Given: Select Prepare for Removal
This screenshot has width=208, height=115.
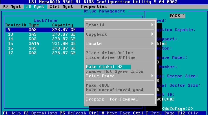Looking at the screenshot, I should point(112,99).
